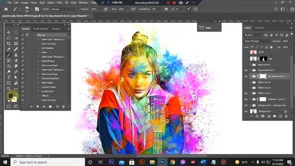295x166 pixels.
Task: Select the Lasso tool
Action: [x=9, y=38]
